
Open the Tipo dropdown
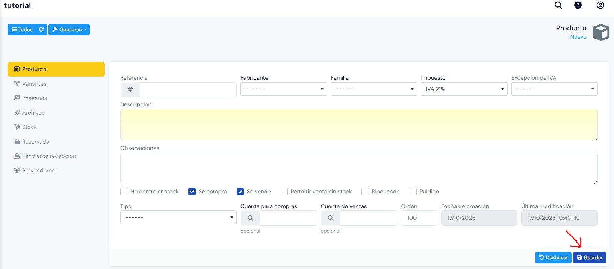coord(178,218)
